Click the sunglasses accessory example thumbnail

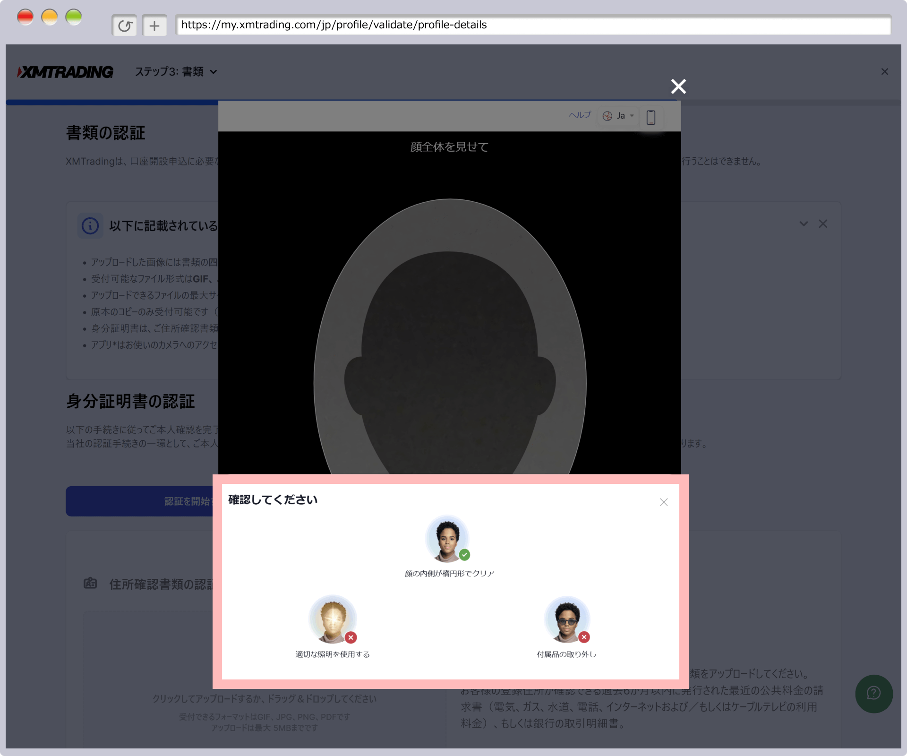pos(566,619)
